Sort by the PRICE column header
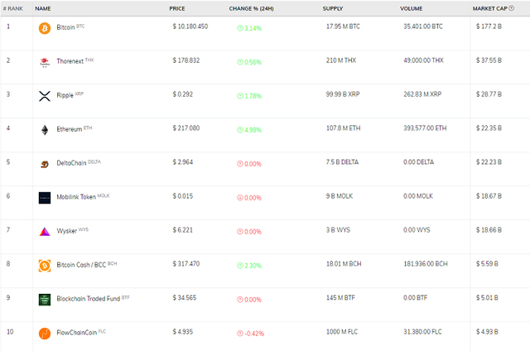This screenshot has width=530, height=351. click(177, 8)
